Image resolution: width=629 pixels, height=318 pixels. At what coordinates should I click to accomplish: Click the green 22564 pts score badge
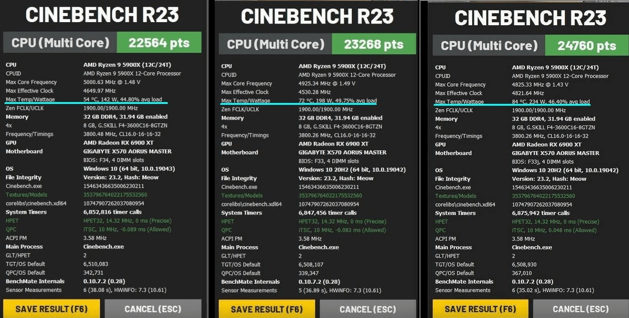click(159, 43)
